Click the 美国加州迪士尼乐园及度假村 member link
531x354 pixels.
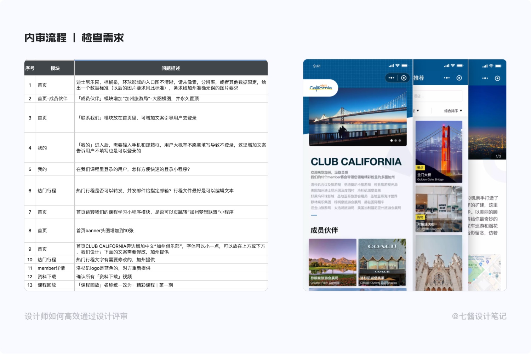(332, 190)
